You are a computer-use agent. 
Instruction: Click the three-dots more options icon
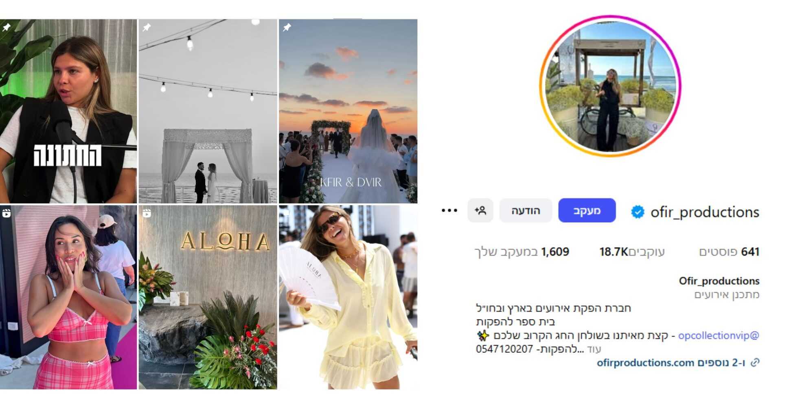(449, 210)
